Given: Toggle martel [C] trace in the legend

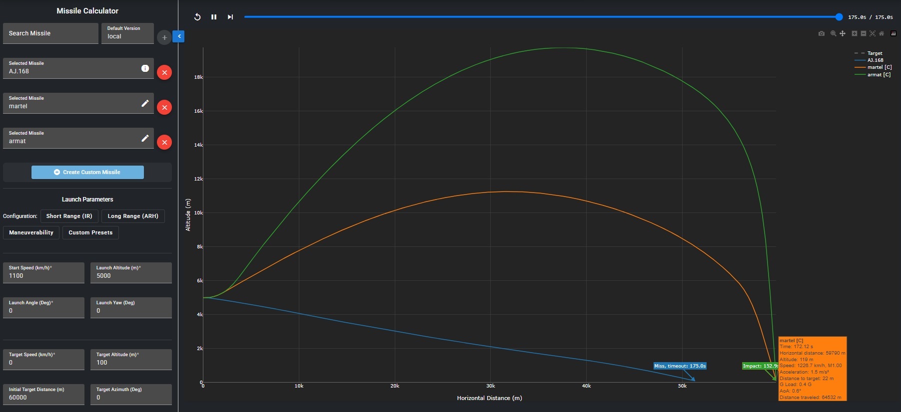Looking at the screenshot, I should pos(879,67).
